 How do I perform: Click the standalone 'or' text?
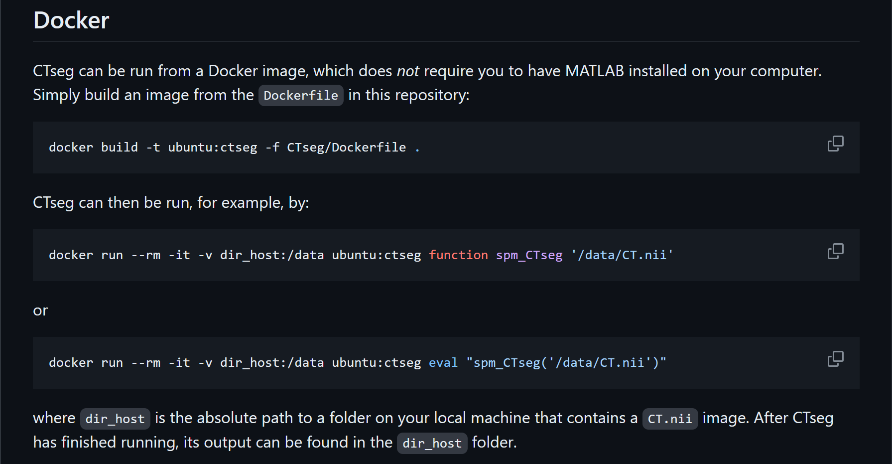point(40,310)
